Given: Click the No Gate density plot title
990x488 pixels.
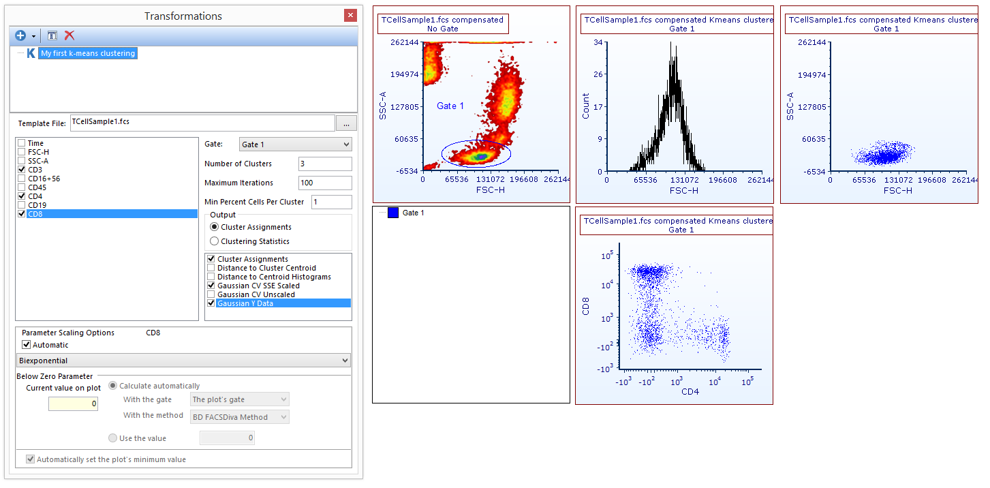Looking at the screenshot, I should point(444,24).
